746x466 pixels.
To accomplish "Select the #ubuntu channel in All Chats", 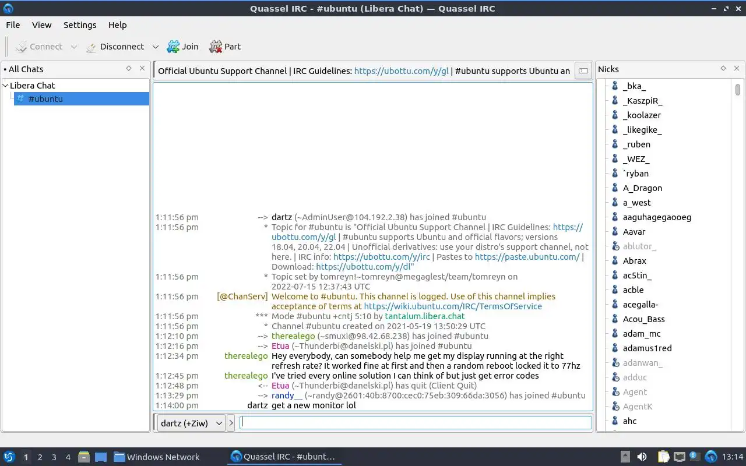I will (x=81, y=99).
